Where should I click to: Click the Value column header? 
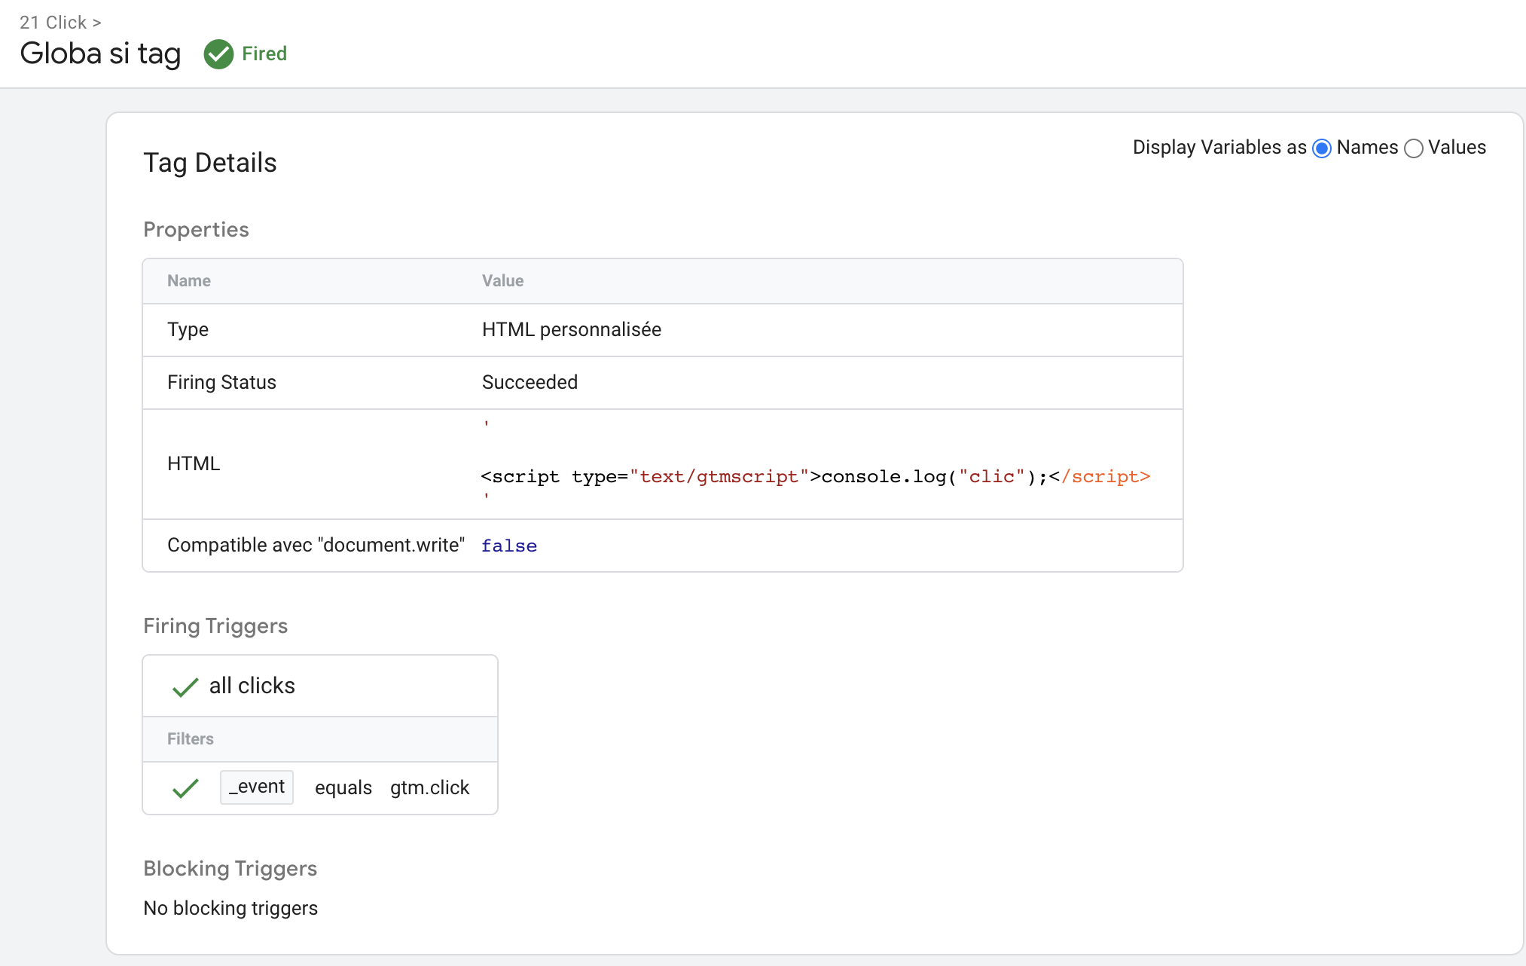click(x=502, y=280)
